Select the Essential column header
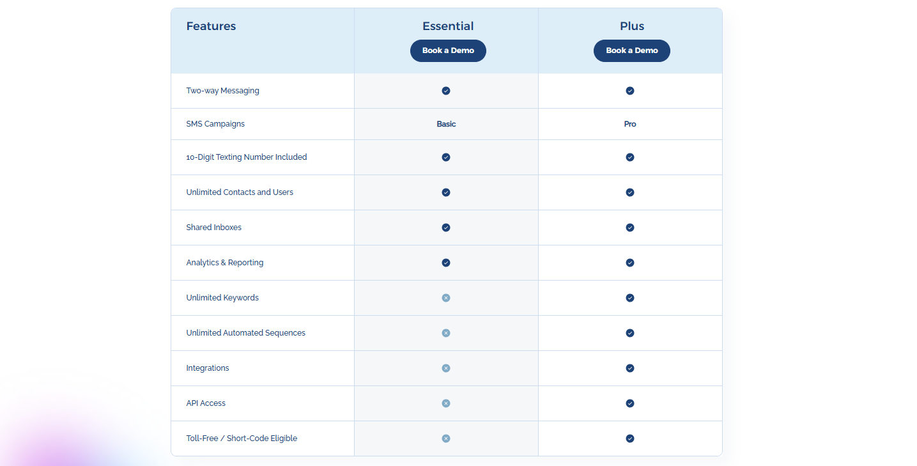 448,26
